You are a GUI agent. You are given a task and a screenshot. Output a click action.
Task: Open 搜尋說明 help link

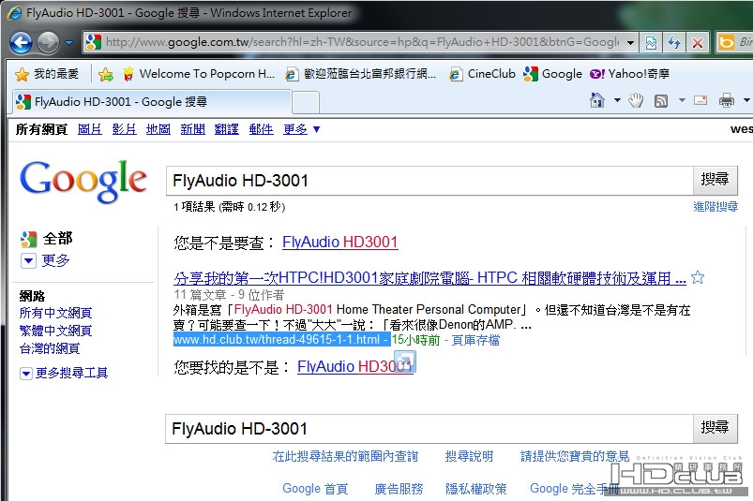click(x=469, y=456)
